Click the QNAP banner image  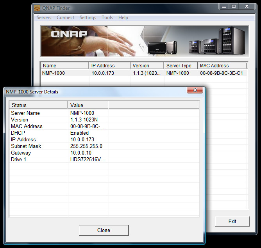tap(145, 41)
